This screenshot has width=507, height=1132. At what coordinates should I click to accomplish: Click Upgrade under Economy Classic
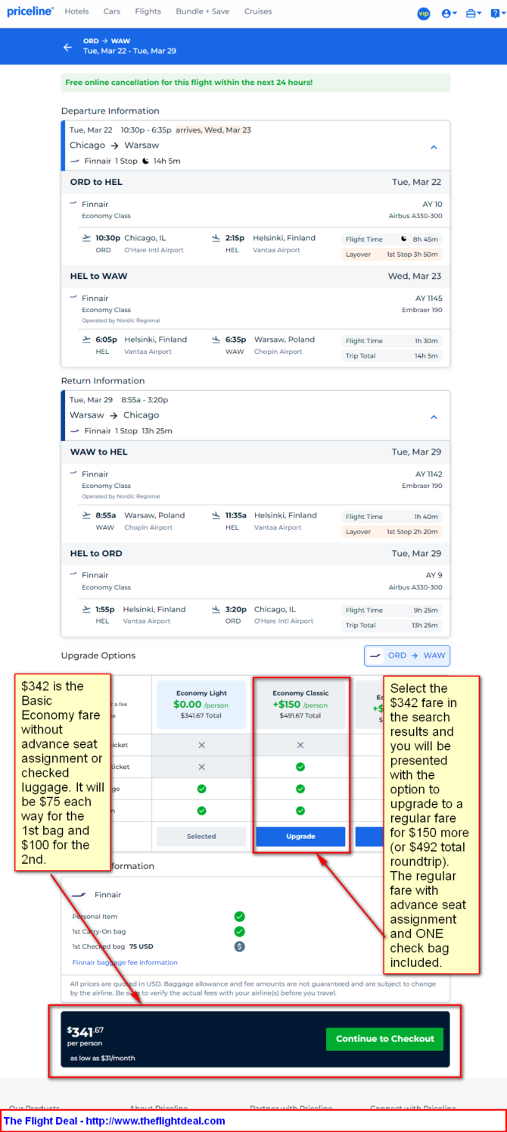click(300, 836)
